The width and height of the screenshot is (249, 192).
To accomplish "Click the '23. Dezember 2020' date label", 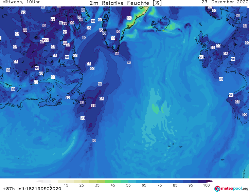I will coord(225,2).
